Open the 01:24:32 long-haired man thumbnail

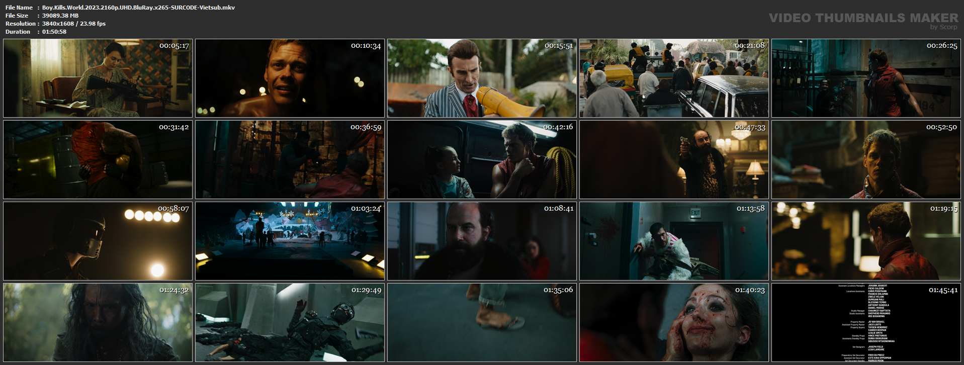98,323
